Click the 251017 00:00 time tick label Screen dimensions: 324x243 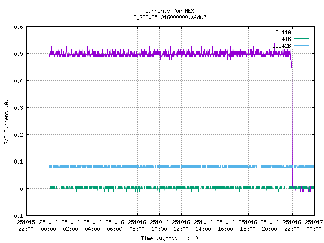(x=314, y=225)
